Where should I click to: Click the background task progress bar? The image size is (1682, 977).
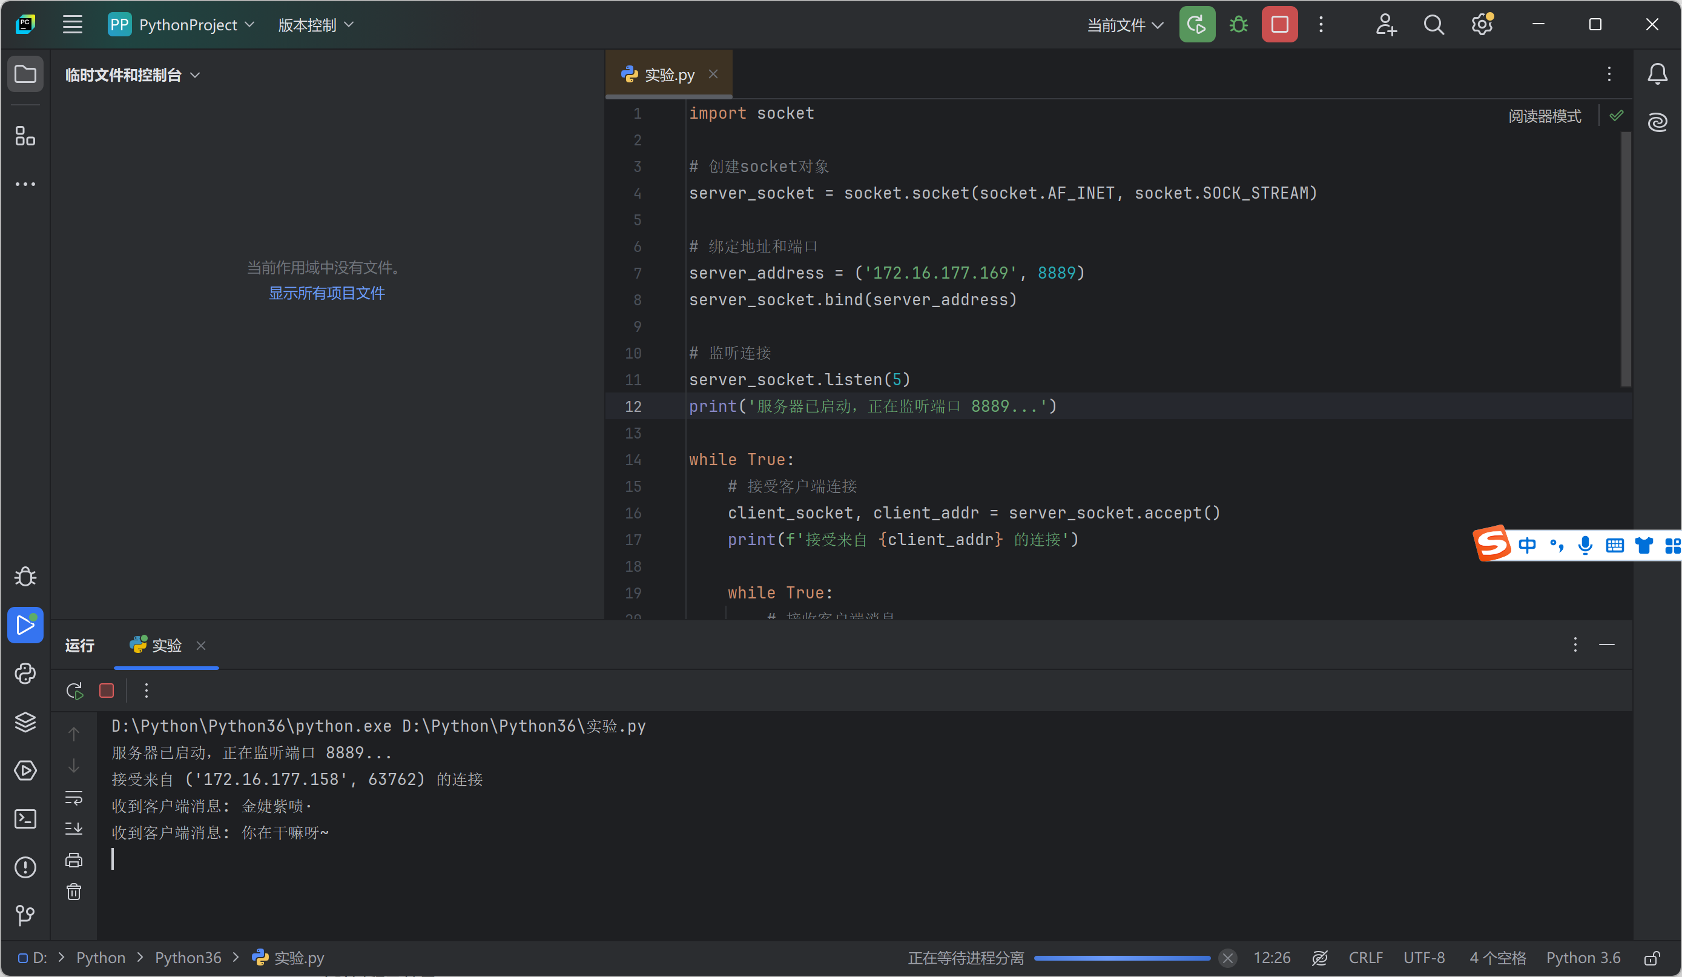coord(1121,958)
